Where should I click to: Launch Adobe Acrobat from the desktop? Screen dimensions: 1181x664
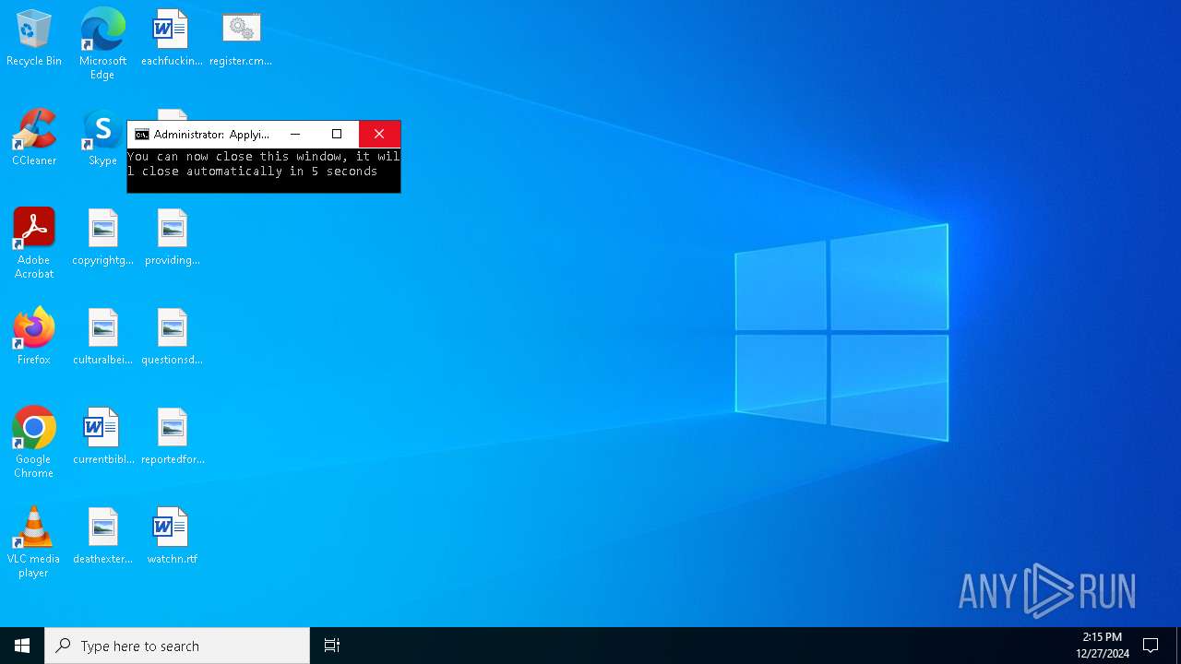(34, 243)
